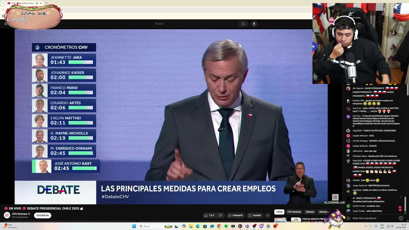Open Microsoft Edge from the taskbar
Image resolution: width=409 pixels, height=230 pixels.
point(198,226)
